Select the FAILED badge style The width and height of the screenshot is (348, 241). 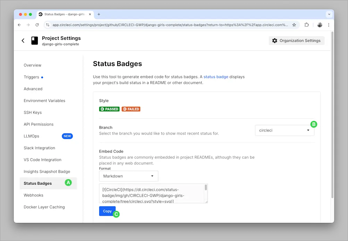131,109
